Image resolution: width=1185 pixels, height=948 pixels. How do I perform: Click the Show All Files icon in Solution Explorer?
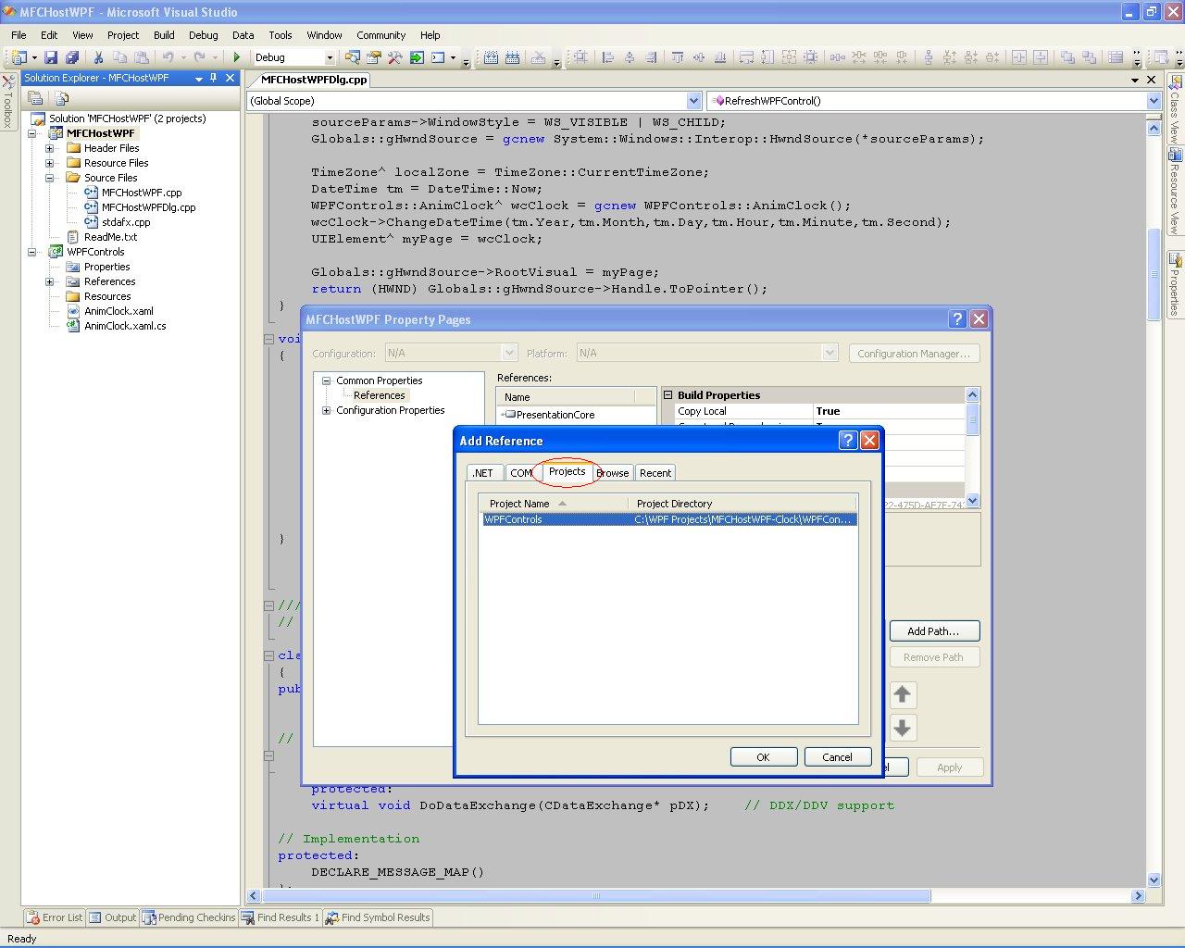point(61,97)
